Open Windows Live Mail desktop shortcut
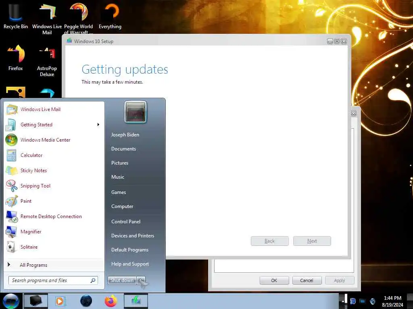This screenshot has width=413, height=309. [x=47, y=19]
